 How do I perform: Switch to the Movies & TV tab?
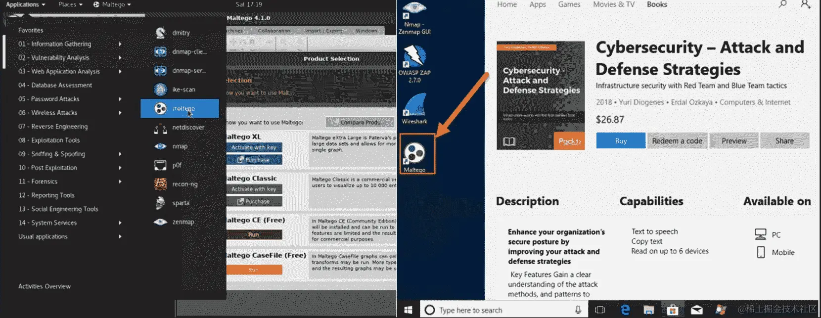click(614, 4)
